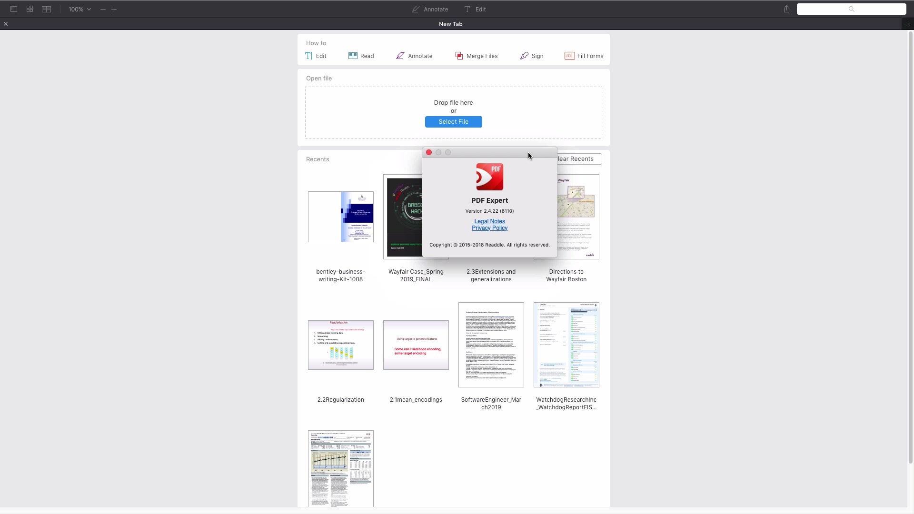914x514 pixels.
Task: Select the Fill Forms icon
Action: [569, 56]
